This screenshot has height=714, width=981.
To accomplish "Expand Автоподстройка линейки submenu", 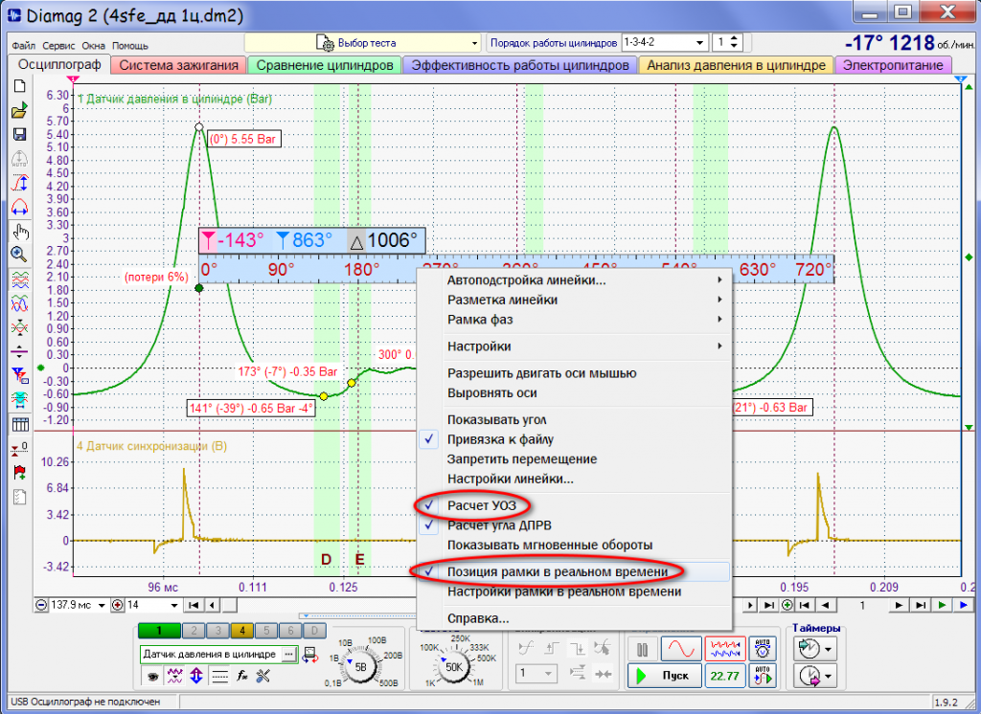I will (574, 280).
